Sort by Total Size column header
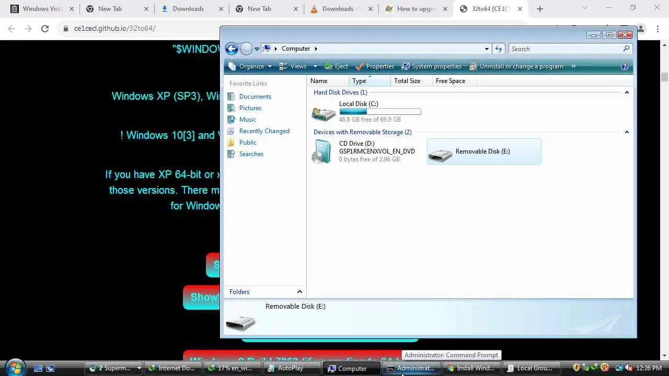Screen dimensions: 669x376 click(412, 81)
